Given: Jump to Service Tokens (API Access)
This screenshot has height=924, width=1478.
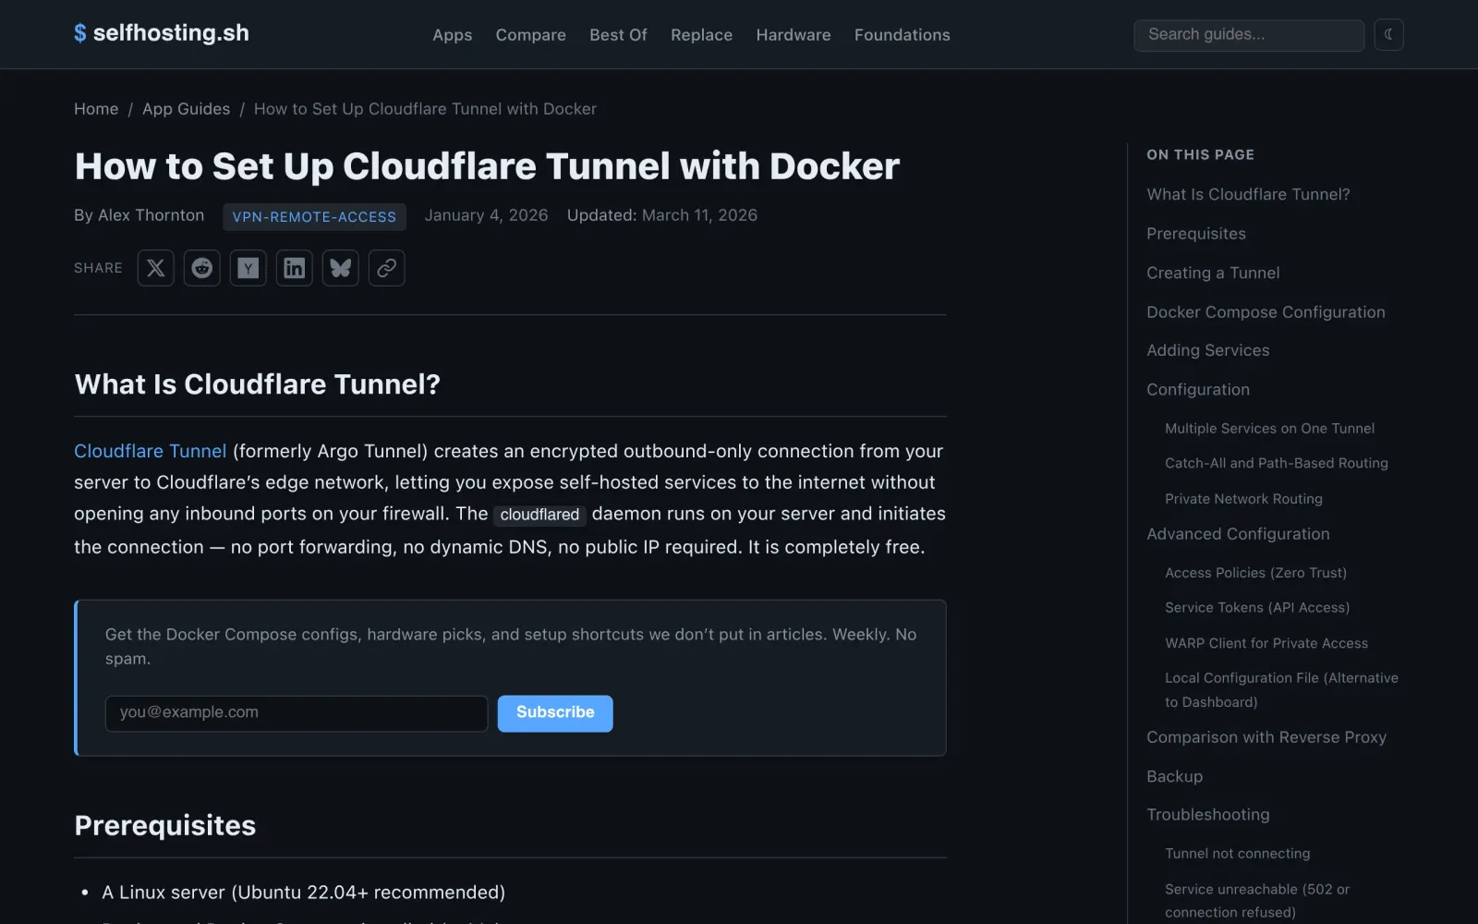Looking at the screenshot, I should click(1257, 607).
